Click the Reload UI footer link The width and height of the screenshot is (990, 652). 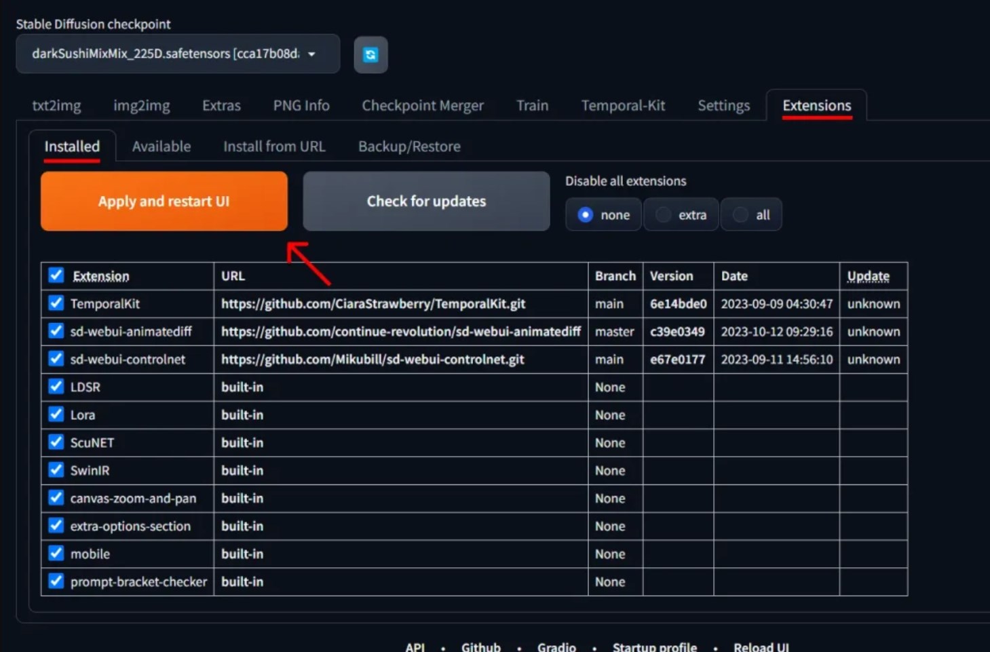[x=761, y=647]
